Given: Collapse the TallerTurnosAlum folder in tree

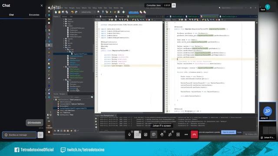Looking at the screenshot, I should coord(64,67).
